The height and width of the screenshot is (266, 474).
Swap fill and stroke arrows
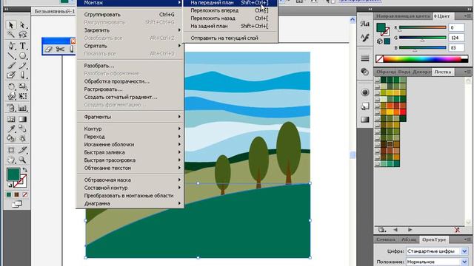pos(24,170)
